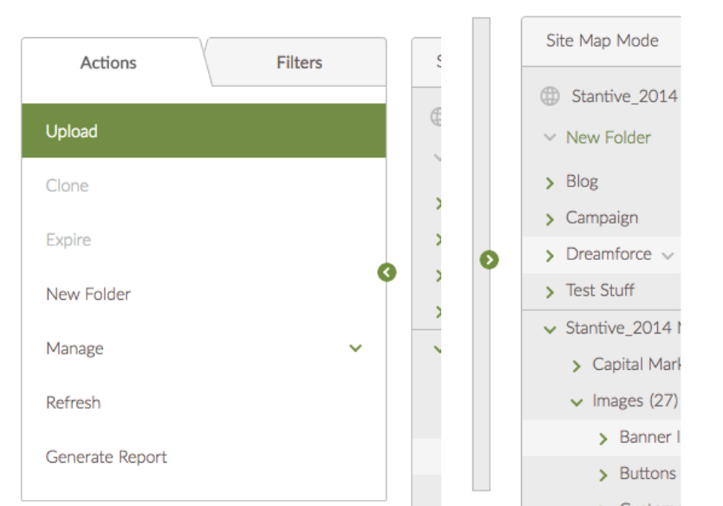Screen dimensions: 723x506
Task: Collapse the Actions panel with green left arrow
Action: click(387, 273)
